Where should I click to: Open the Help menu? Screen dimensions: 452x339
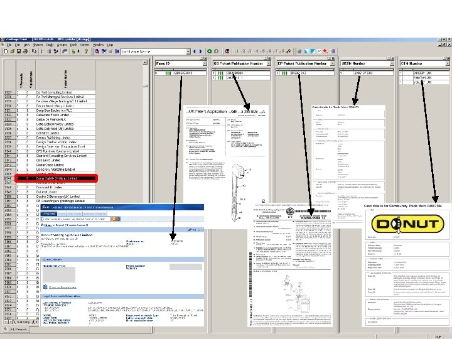(110, 45)
